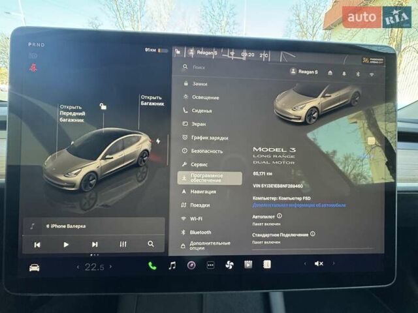
Task: Tap the odometer kilometers reading
Action: (263, 173)
